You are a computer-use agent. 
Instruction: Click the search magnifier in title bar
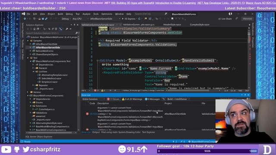tap(166, 14)
